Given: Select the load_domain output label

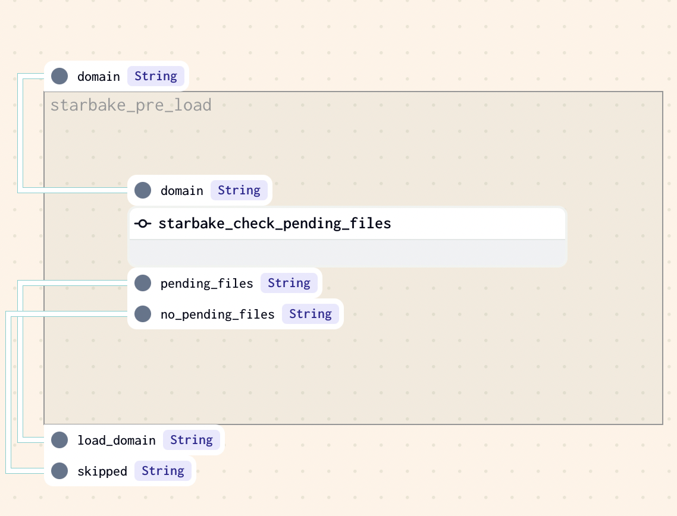Looking at the screenshot, I should point(117,440).
